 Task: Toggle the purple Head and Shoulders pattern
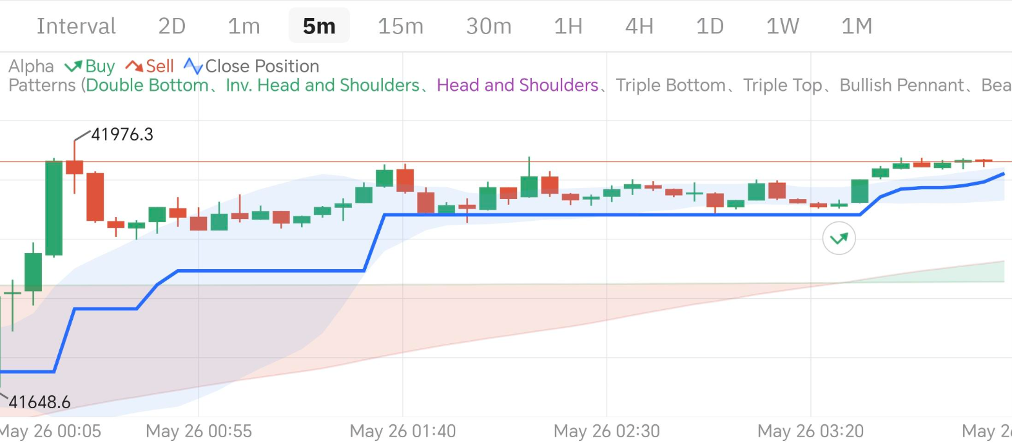point(518,86)
